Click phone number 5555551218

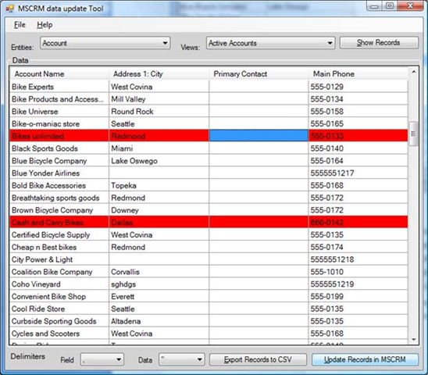[358, 259]
